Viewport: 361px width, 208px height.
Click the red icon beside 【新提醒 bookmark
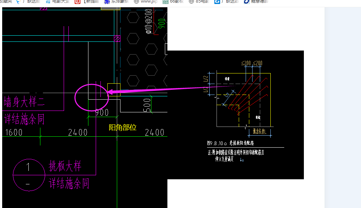pos(78,1)
